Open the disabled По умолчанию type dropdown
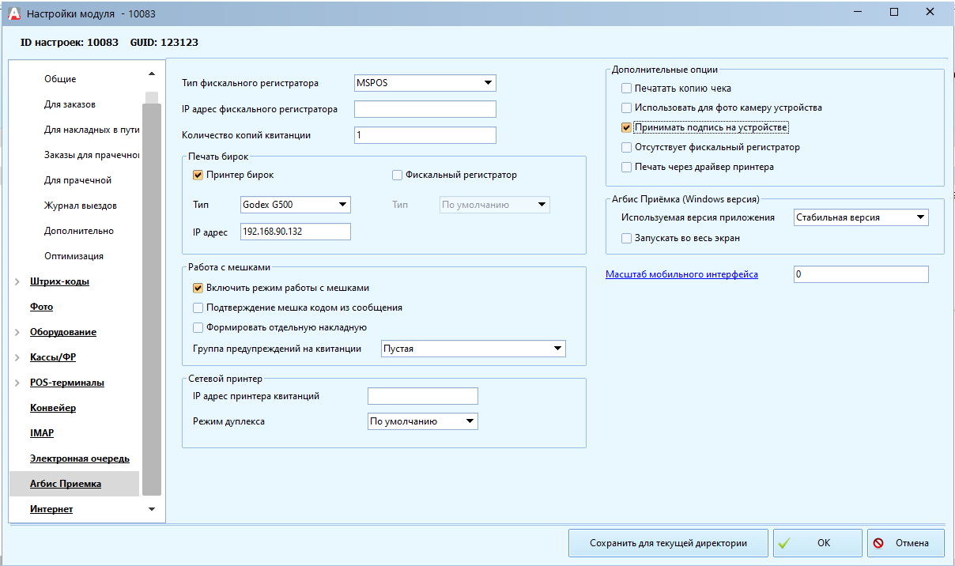This screenshot has height=566, width=955. [494, 205]
